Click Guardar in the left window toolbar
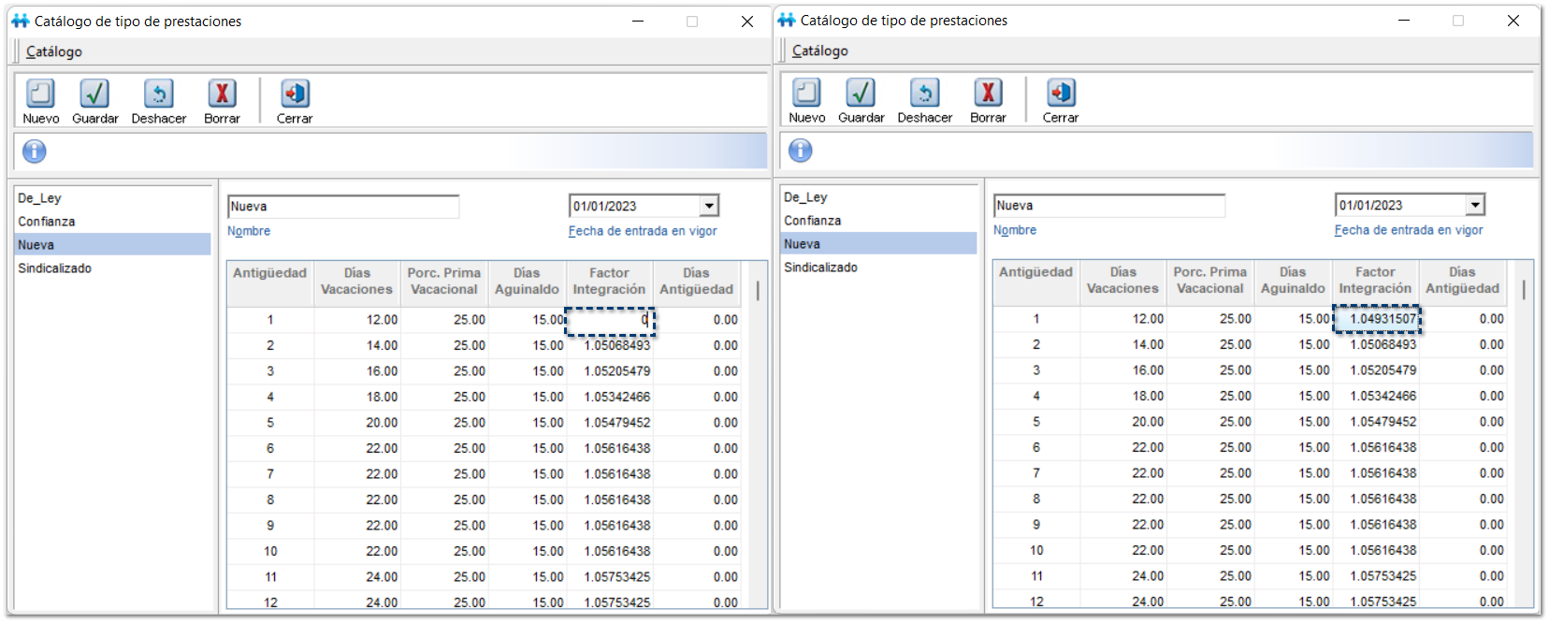The height and width of the screenshot is (623, 1549). tap(94, 94)
